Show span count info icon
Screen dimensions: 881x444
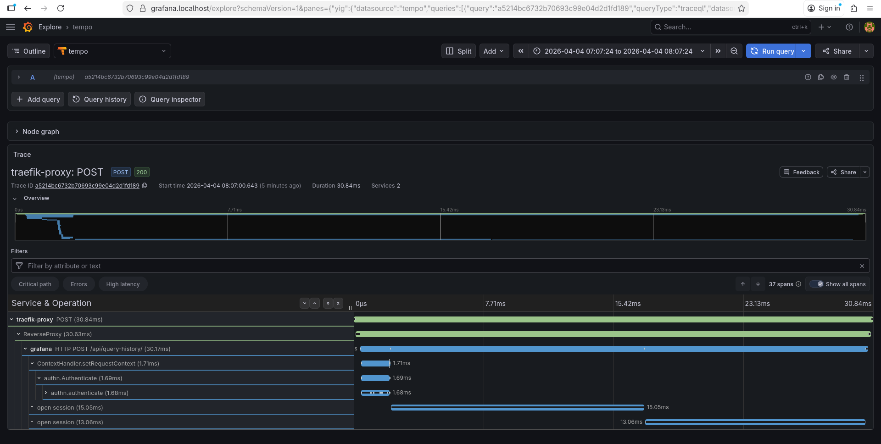[798, 284]
